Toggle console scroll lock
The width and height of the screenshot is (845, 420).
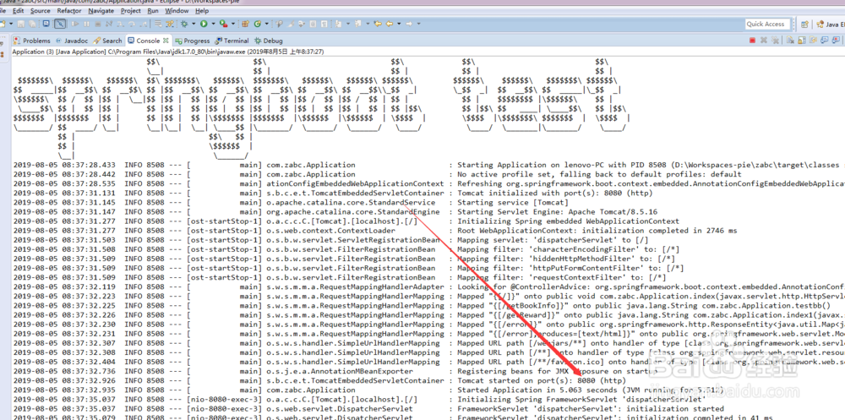802,41
